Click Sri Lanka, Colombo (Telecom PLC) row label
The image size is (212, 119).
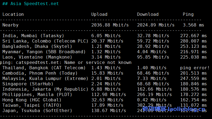tap(45, 41)
